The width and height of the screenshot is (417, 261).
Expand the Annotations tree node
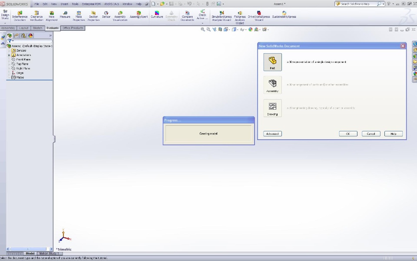click(x=9, y=55)
